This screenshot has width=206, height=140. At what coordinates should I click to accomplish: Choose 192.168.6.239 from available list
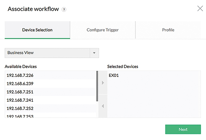51,84
